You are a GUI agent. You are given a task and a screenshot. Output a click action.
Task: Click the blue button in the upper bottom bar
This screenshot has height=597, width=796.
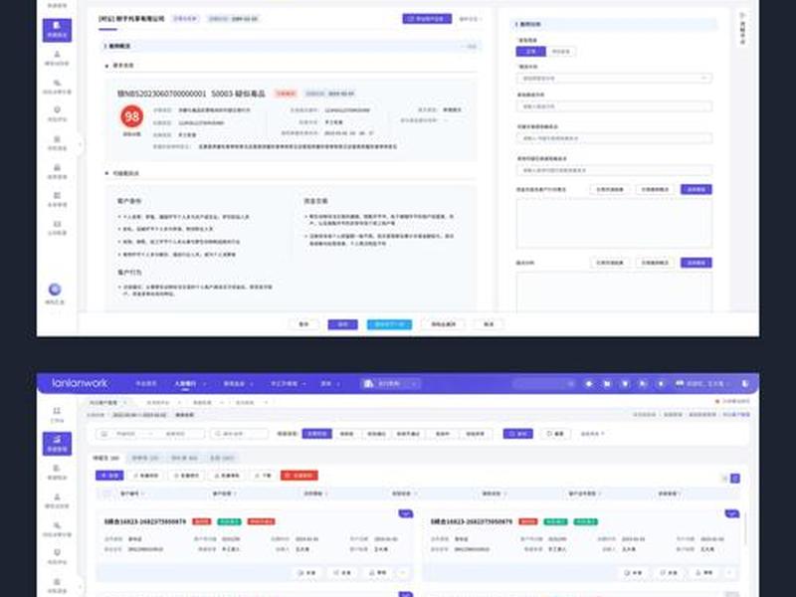pyautogui.click(x=389, y=324)
